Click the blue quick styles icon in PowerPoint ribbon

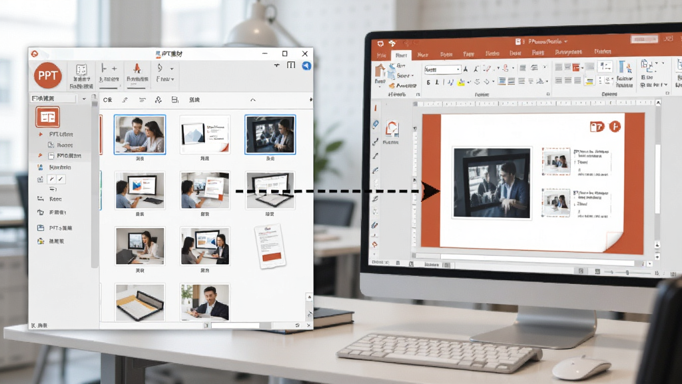(624, 68)
